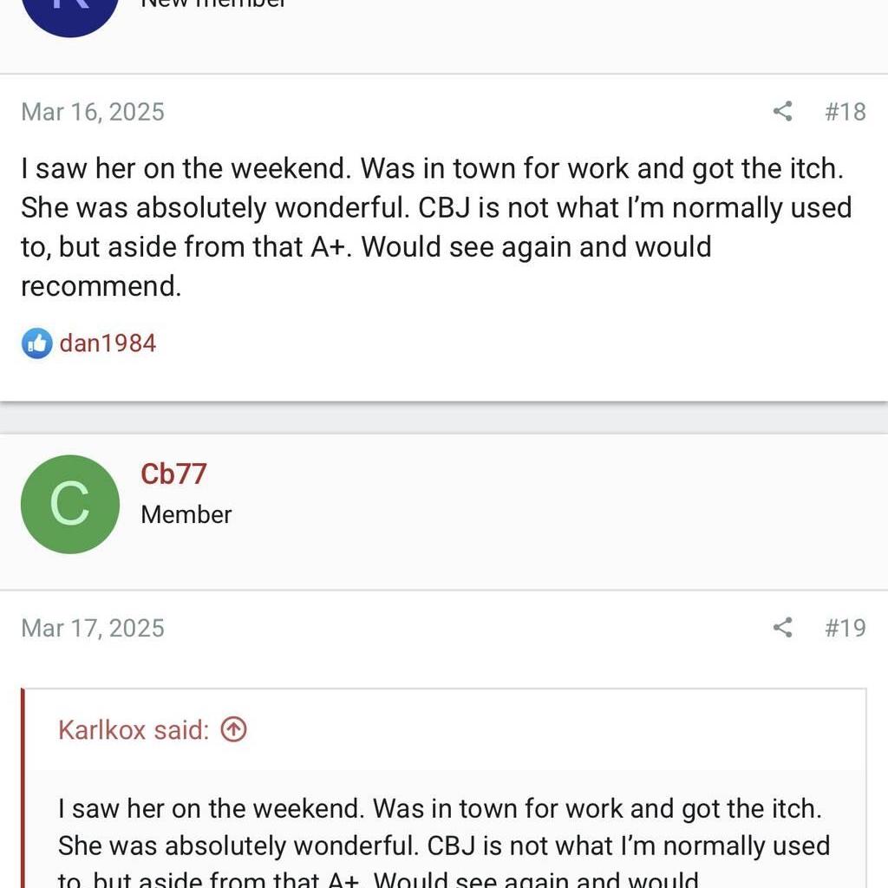
Task: Click the Member title under Cb77
Action: click(186, 514)
